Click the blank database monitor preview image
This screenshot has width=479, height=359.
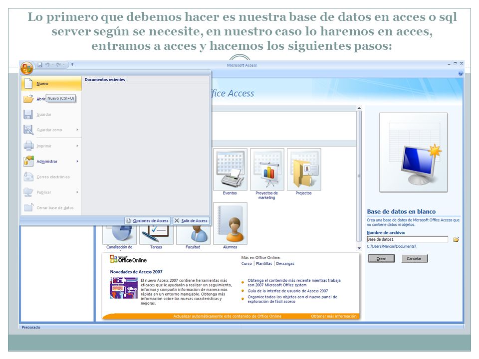(x=414, y=153)
